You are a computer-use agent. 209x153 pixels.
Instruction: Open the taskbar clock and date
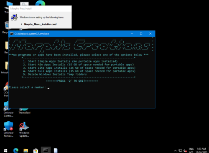pyautogui.click(x=201, y=150)
